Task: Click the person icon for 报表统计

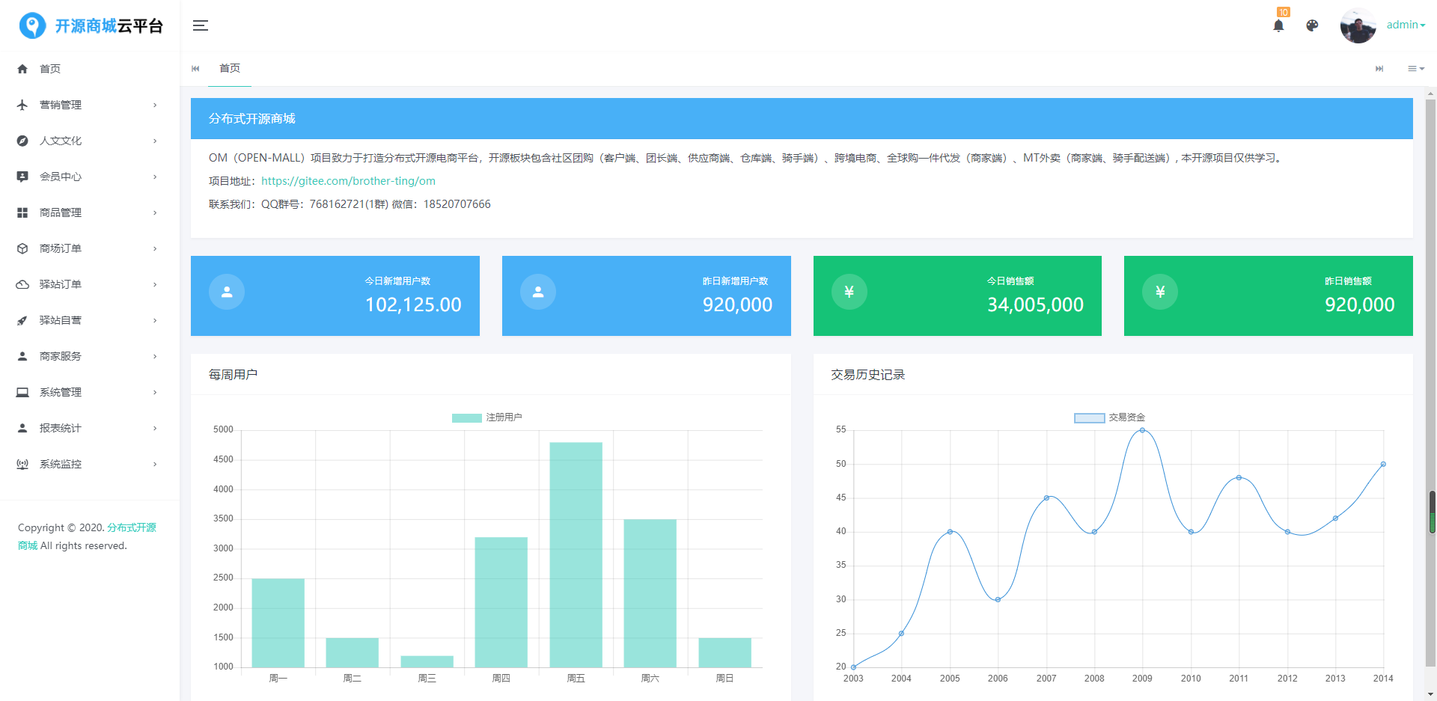Action: (x=22, y=428)
